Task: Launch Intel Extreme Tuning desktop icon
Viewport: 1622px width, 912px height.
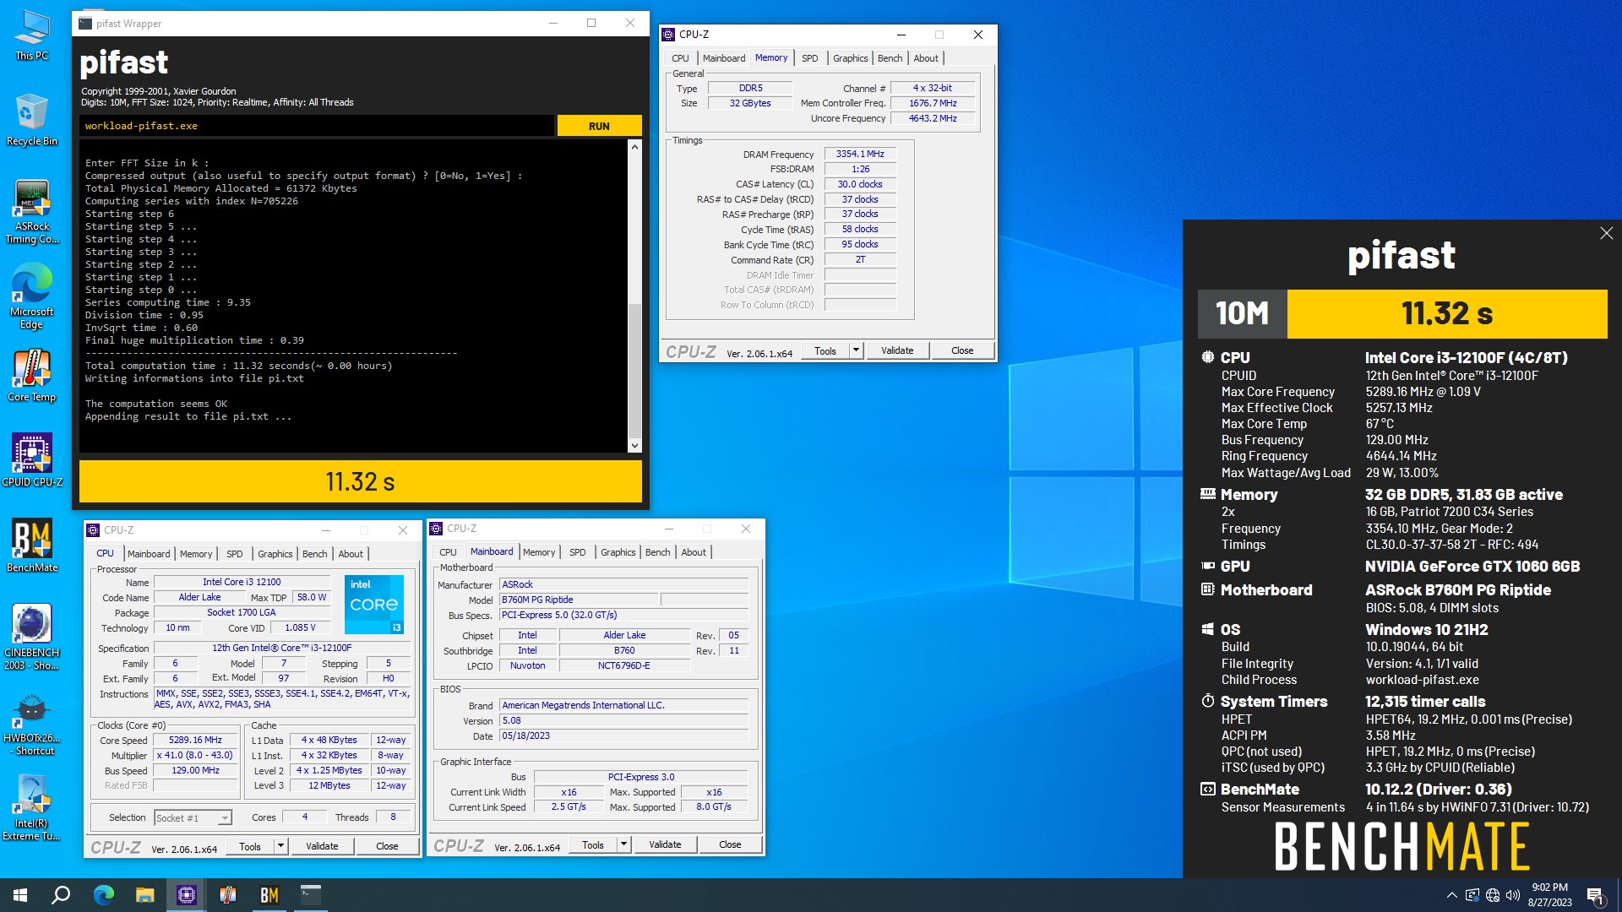Action: (x=32, y=808)
